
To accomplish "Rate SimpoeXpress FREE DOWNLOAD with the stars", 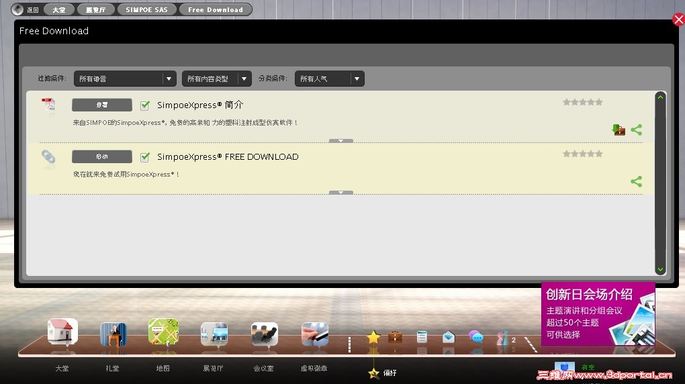I will [x=582, y=154].
